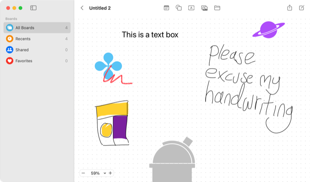Zoom in with the plus button
310x182 pixels.
pyautogui.click(x=110, y=173)
